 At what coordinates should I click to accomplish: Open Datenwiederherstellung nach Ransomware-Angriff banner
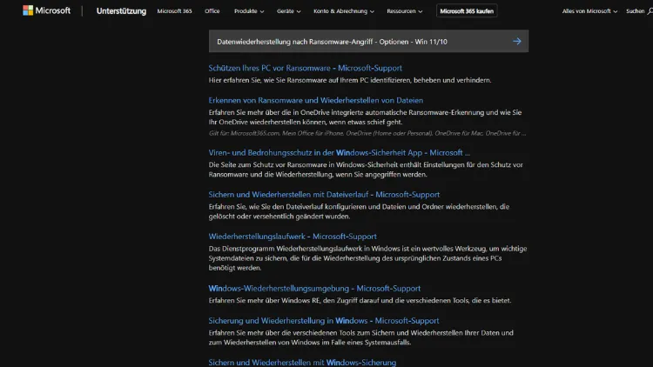pos(368,41)
